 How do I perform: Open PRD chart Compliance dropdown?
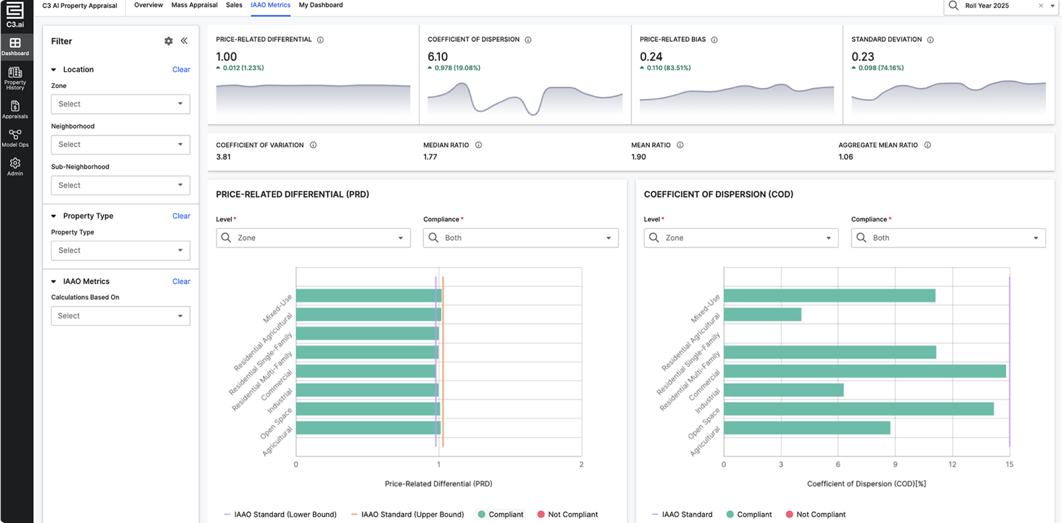(521, 238)
